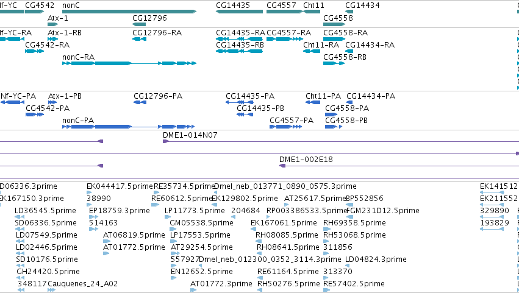This screenshot has width=519, height=293.
Task: Select the DME1-014N07 BAC label
Action: tap(190, 135)
